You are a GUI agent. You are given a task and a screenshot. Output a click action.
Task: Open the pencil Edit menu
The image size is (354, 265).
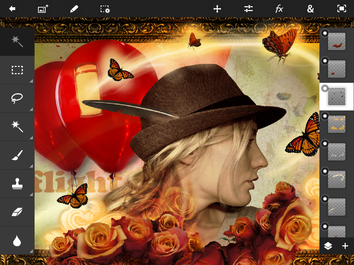pyautogui.click(x=74, y=9)
